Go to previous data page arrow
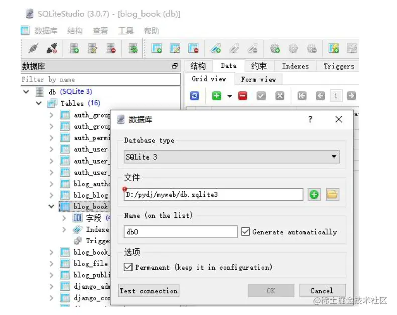Viewport: 397px width, 315px height. coord(320,96)
